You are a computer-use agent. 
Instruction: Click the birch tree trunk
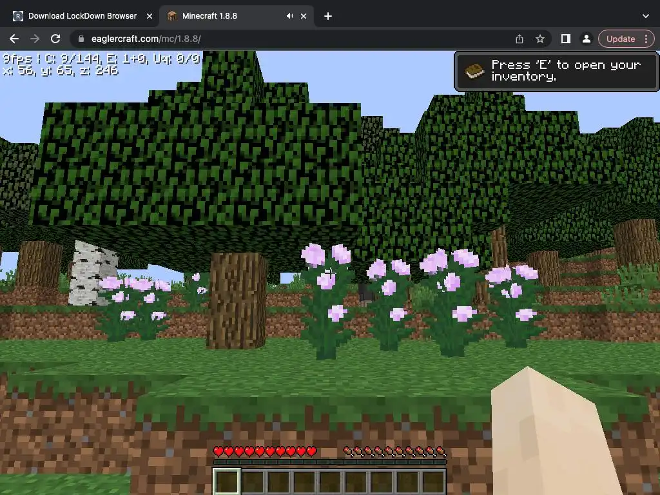[92, 273]
